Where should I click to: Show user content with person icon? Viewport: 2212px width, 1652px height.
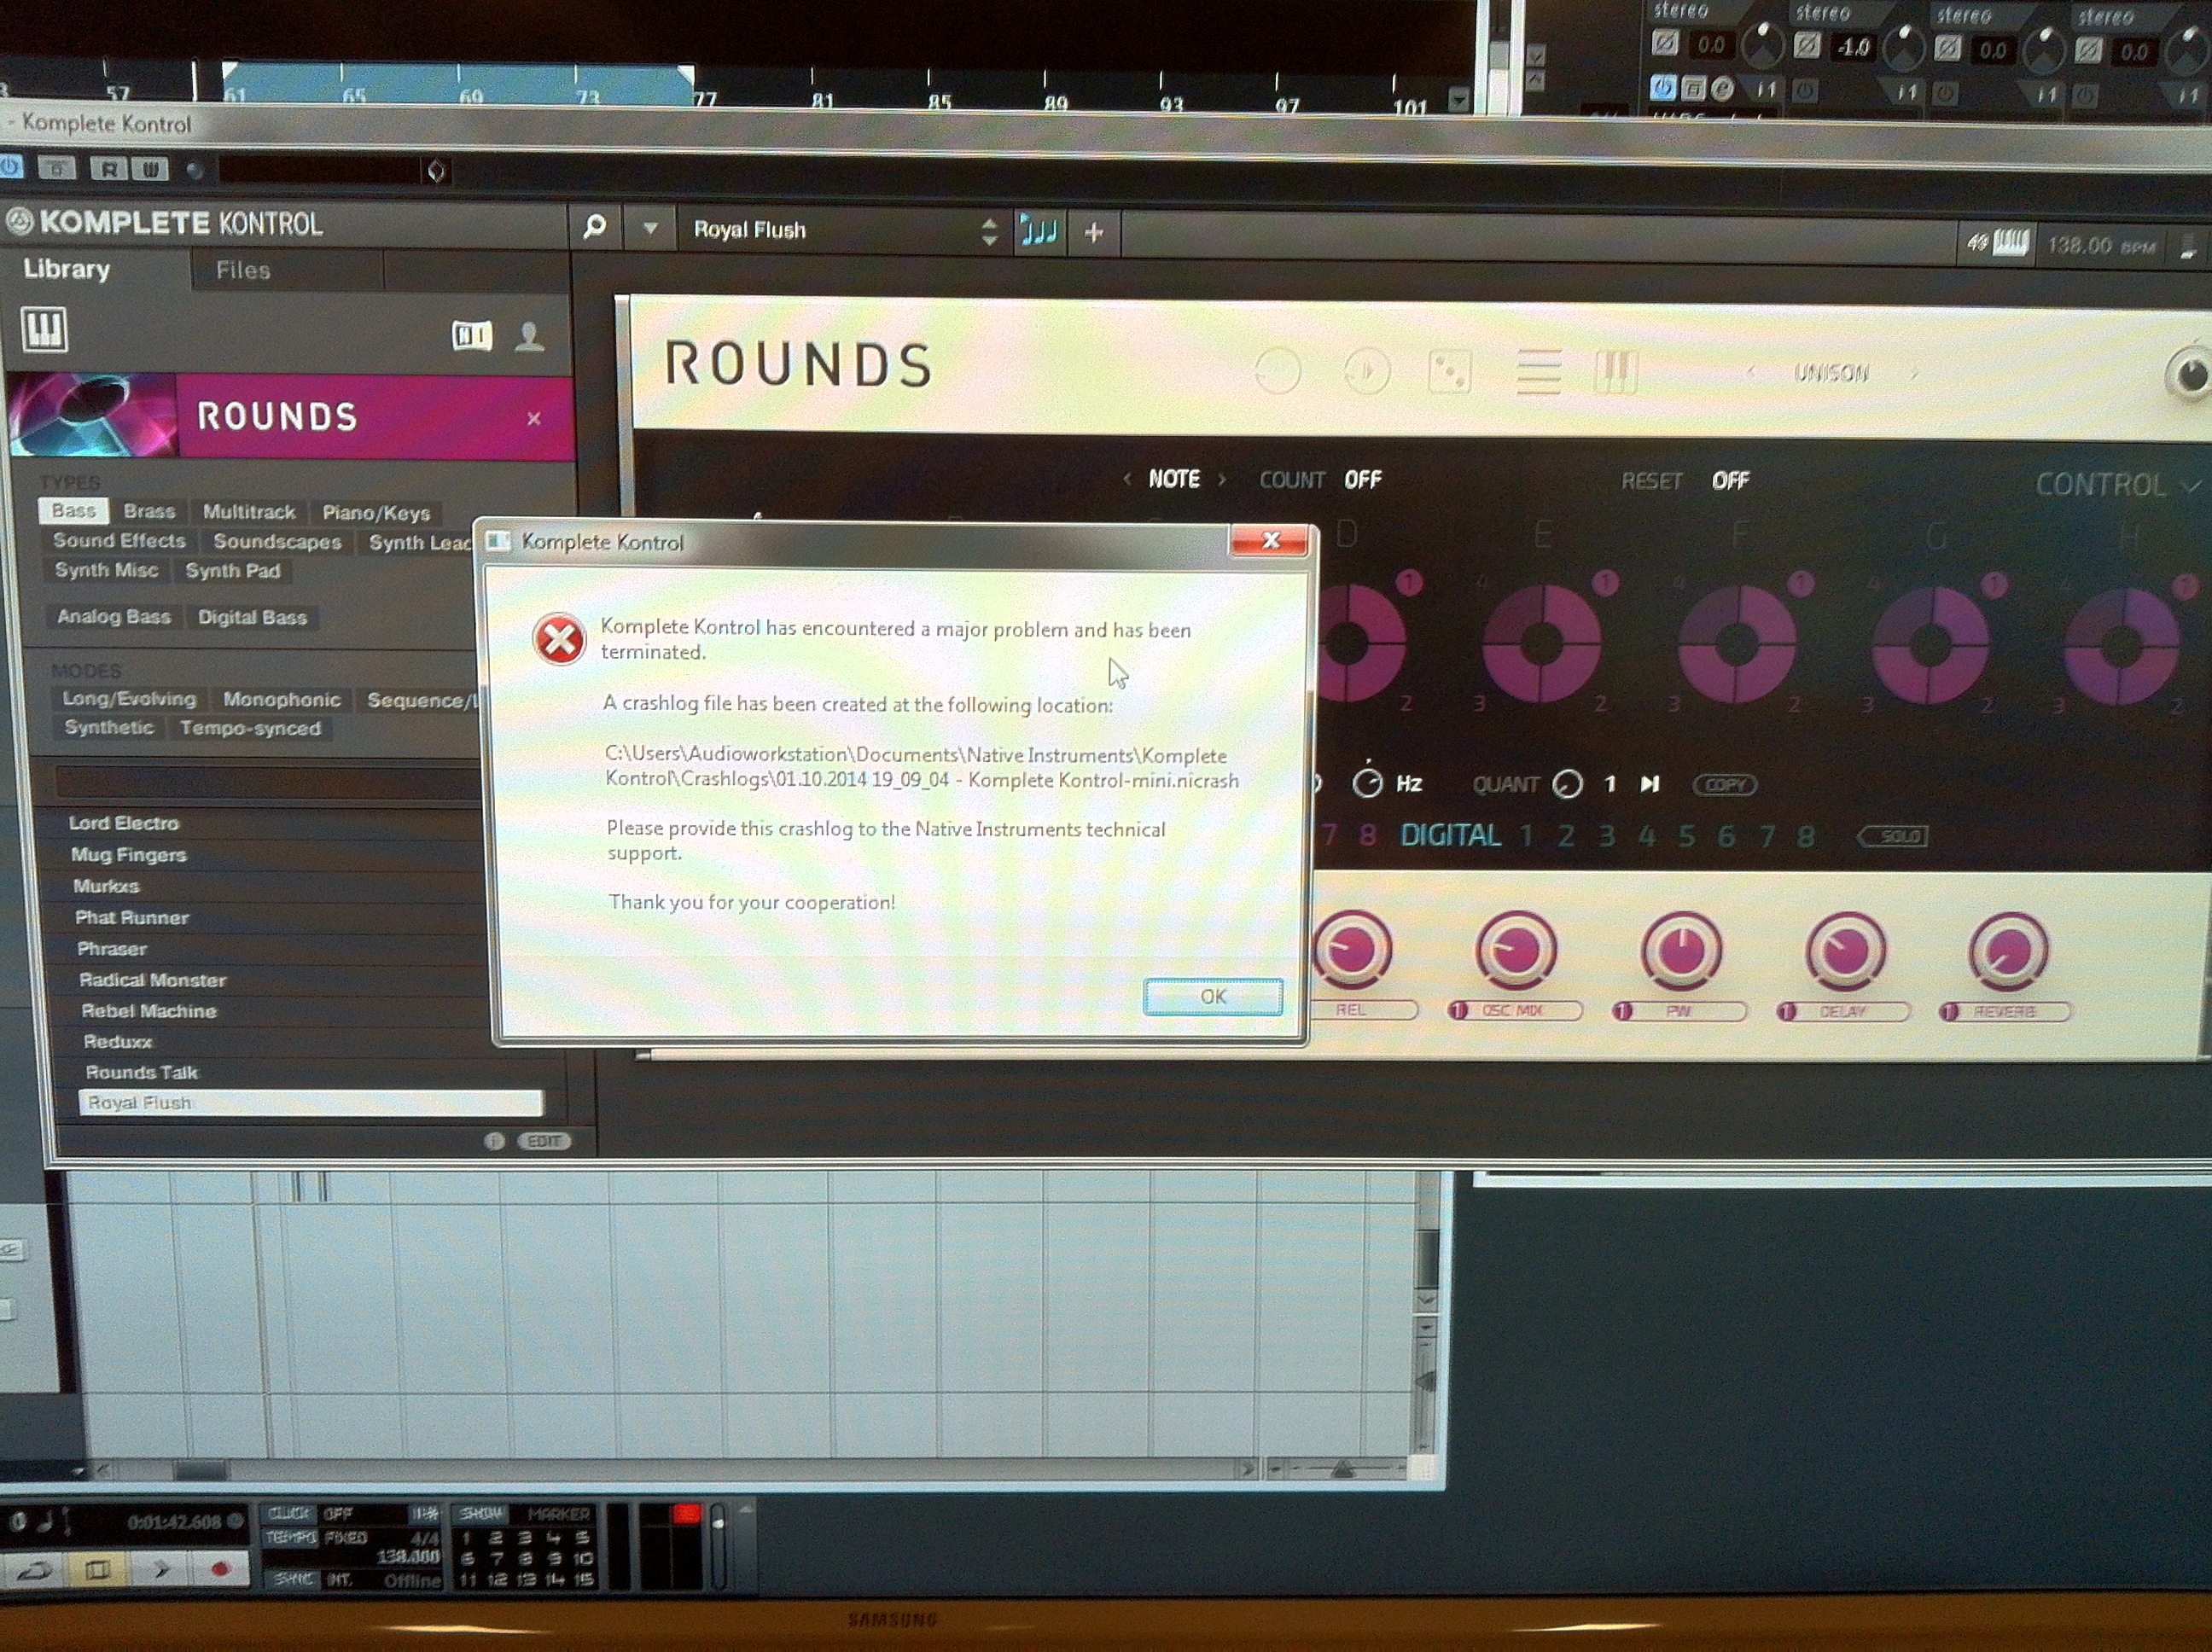[x=529, y=337]
